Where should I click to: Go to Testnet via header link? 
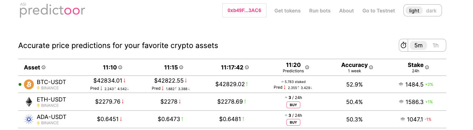click(378, 11)
